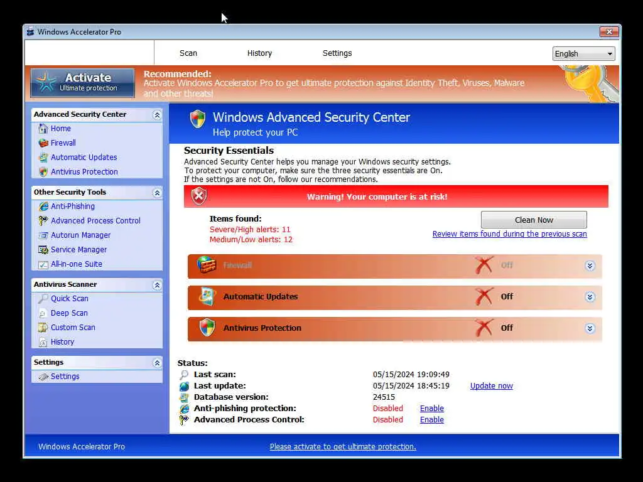
Task: Click the Firewall globe-wall icon in status bar
Action: point(206,265)
